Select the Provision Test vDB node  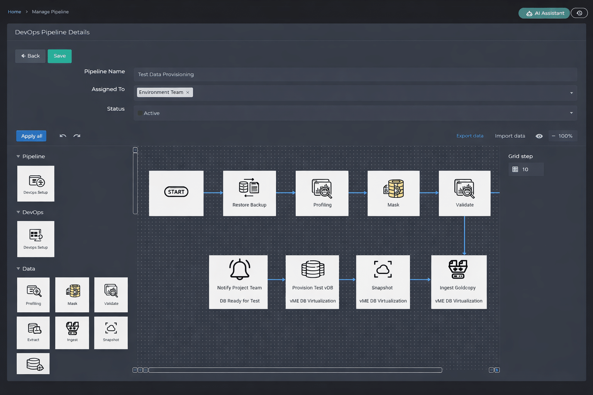point(312,282)
